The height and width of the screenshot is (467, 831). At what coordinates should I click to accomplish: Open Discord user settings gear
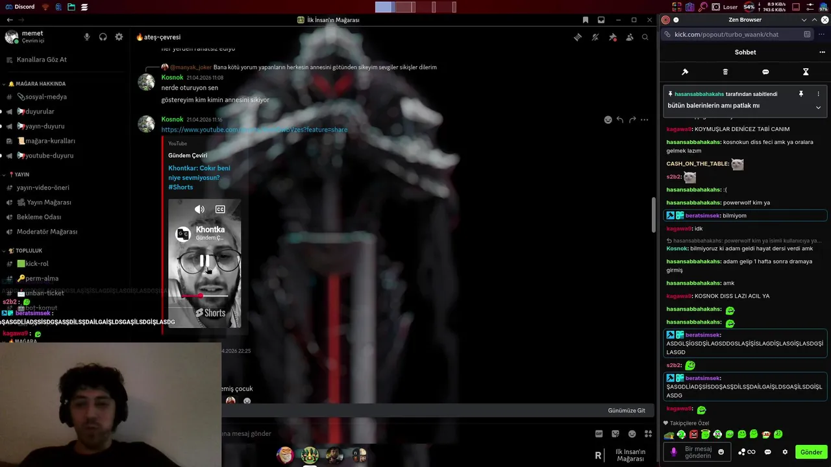119,37
